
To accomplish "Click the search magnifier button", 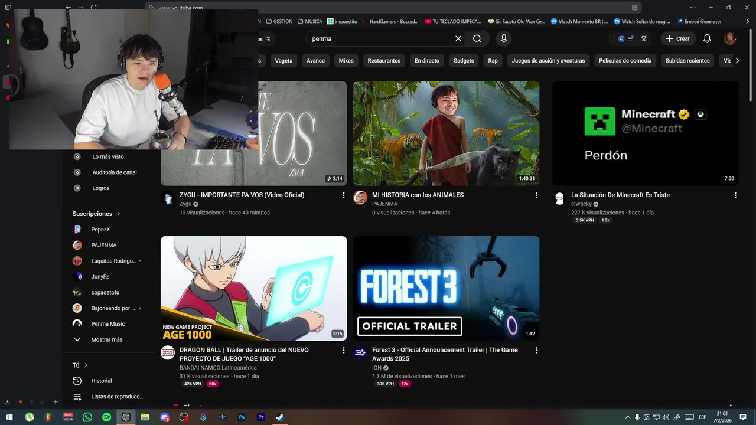I will click(477, 38).
